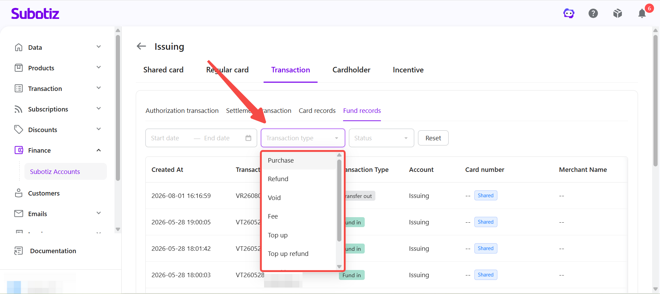This screenshot has height=294, width=660.
Task: Switch to the Regular card tab
Action: point(227,70)
